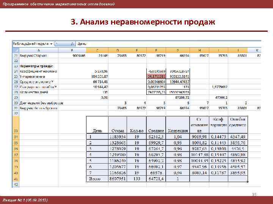
Task: Click the 'Ошибка среднего' table header cell
Action: tap(238, 125)
